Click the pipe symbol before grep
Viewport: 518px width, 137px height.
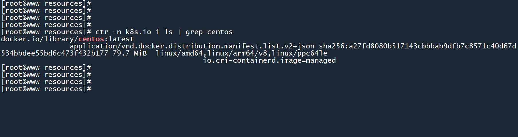pos(179,32)
